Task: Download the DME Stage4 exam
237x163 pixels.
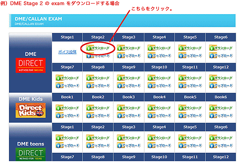Action: (x=159, y=48)
